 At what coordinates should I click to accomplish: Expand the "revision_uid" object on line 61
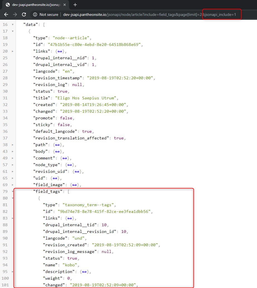[13, 172]
